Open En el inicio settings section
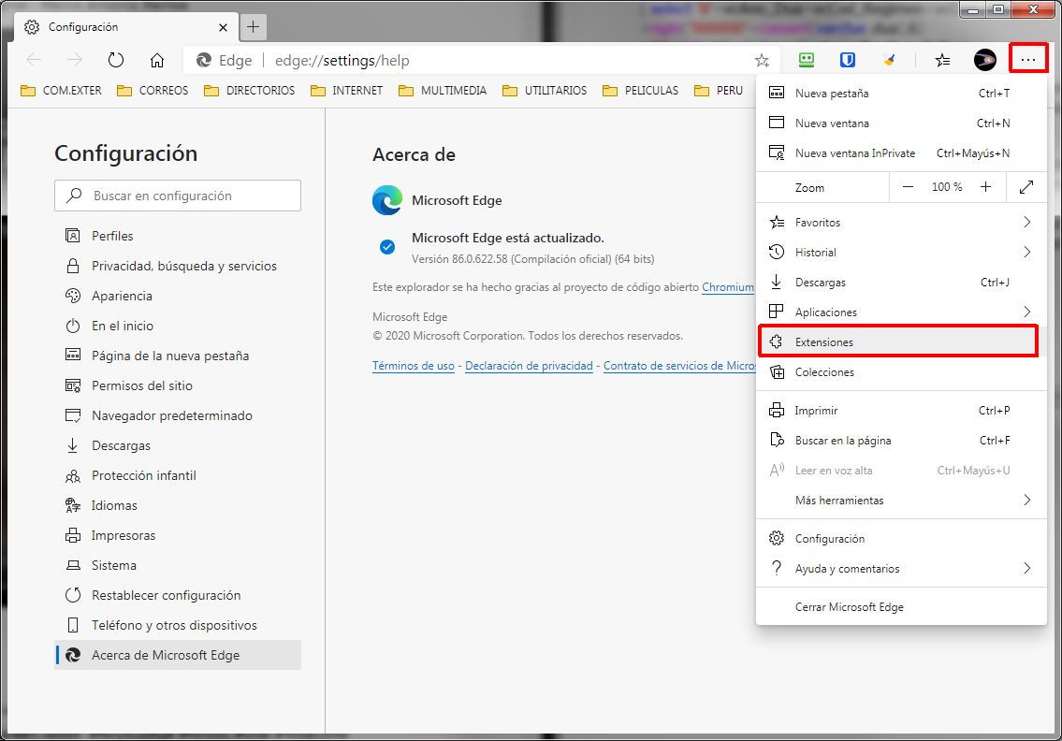 178,326
